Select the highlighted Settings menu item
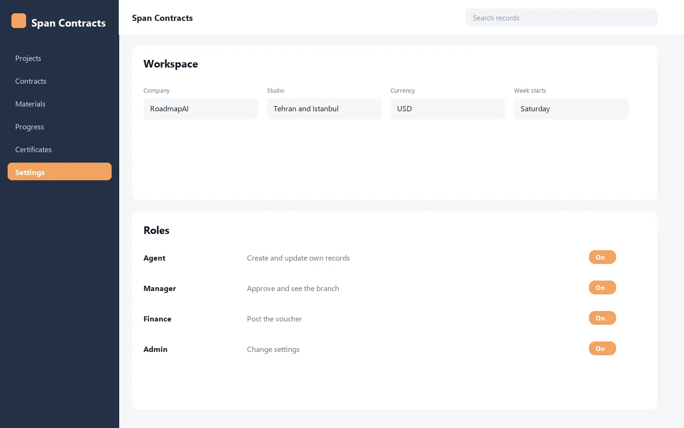Viewport: 684px width, 428px height. point(59,172)
